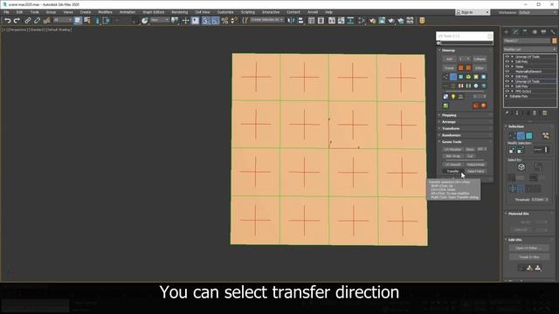Activate the Select and Link tool

click(x=27, y=21)
